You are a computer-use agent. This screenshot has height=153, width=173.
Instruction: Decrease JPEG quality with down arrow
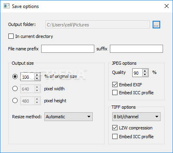click(x=145, y=74)
